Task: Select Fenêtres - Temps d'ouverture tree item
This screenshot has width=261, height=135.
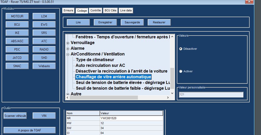Action: tap(123, 37)
